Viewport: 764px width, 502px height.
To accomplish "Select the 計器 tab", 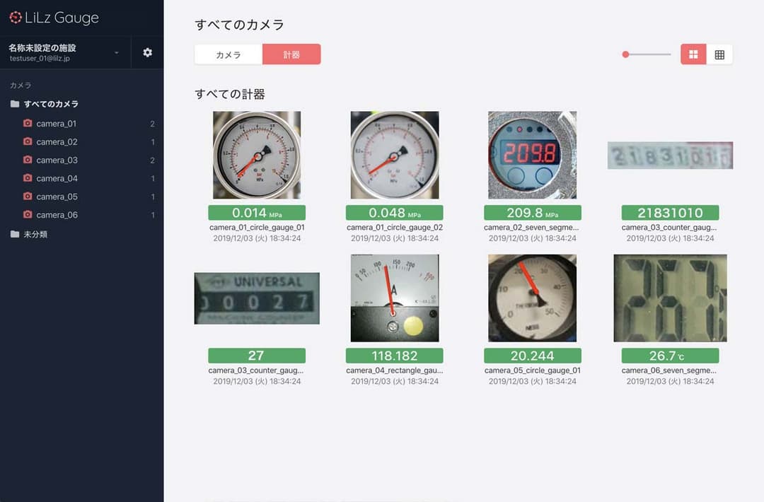I will click(x=291, y=54).
